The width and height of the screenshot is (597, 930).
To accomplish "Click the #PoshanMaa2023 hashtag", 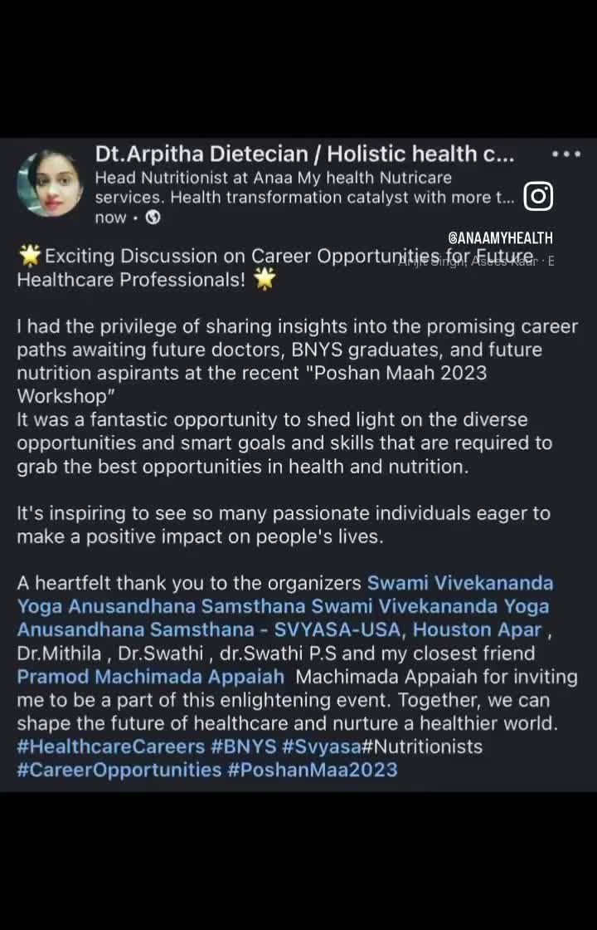I will click(x=313, y=770).
